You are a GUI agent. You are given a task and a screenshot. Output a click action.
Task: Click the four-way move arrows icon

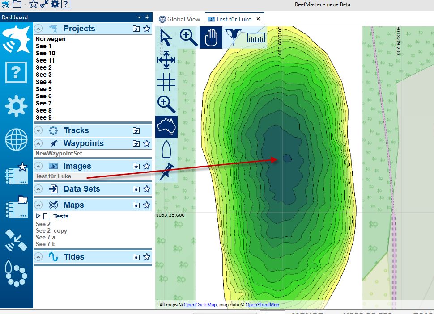point(166,60)
